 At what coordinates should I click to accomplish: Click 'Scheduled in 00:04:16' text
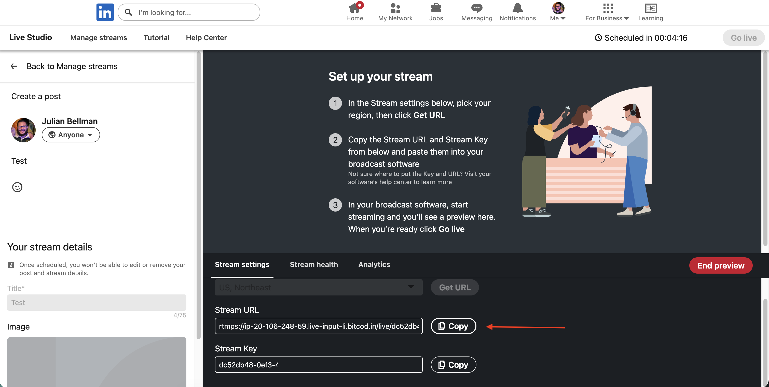(x=646, y=38)
